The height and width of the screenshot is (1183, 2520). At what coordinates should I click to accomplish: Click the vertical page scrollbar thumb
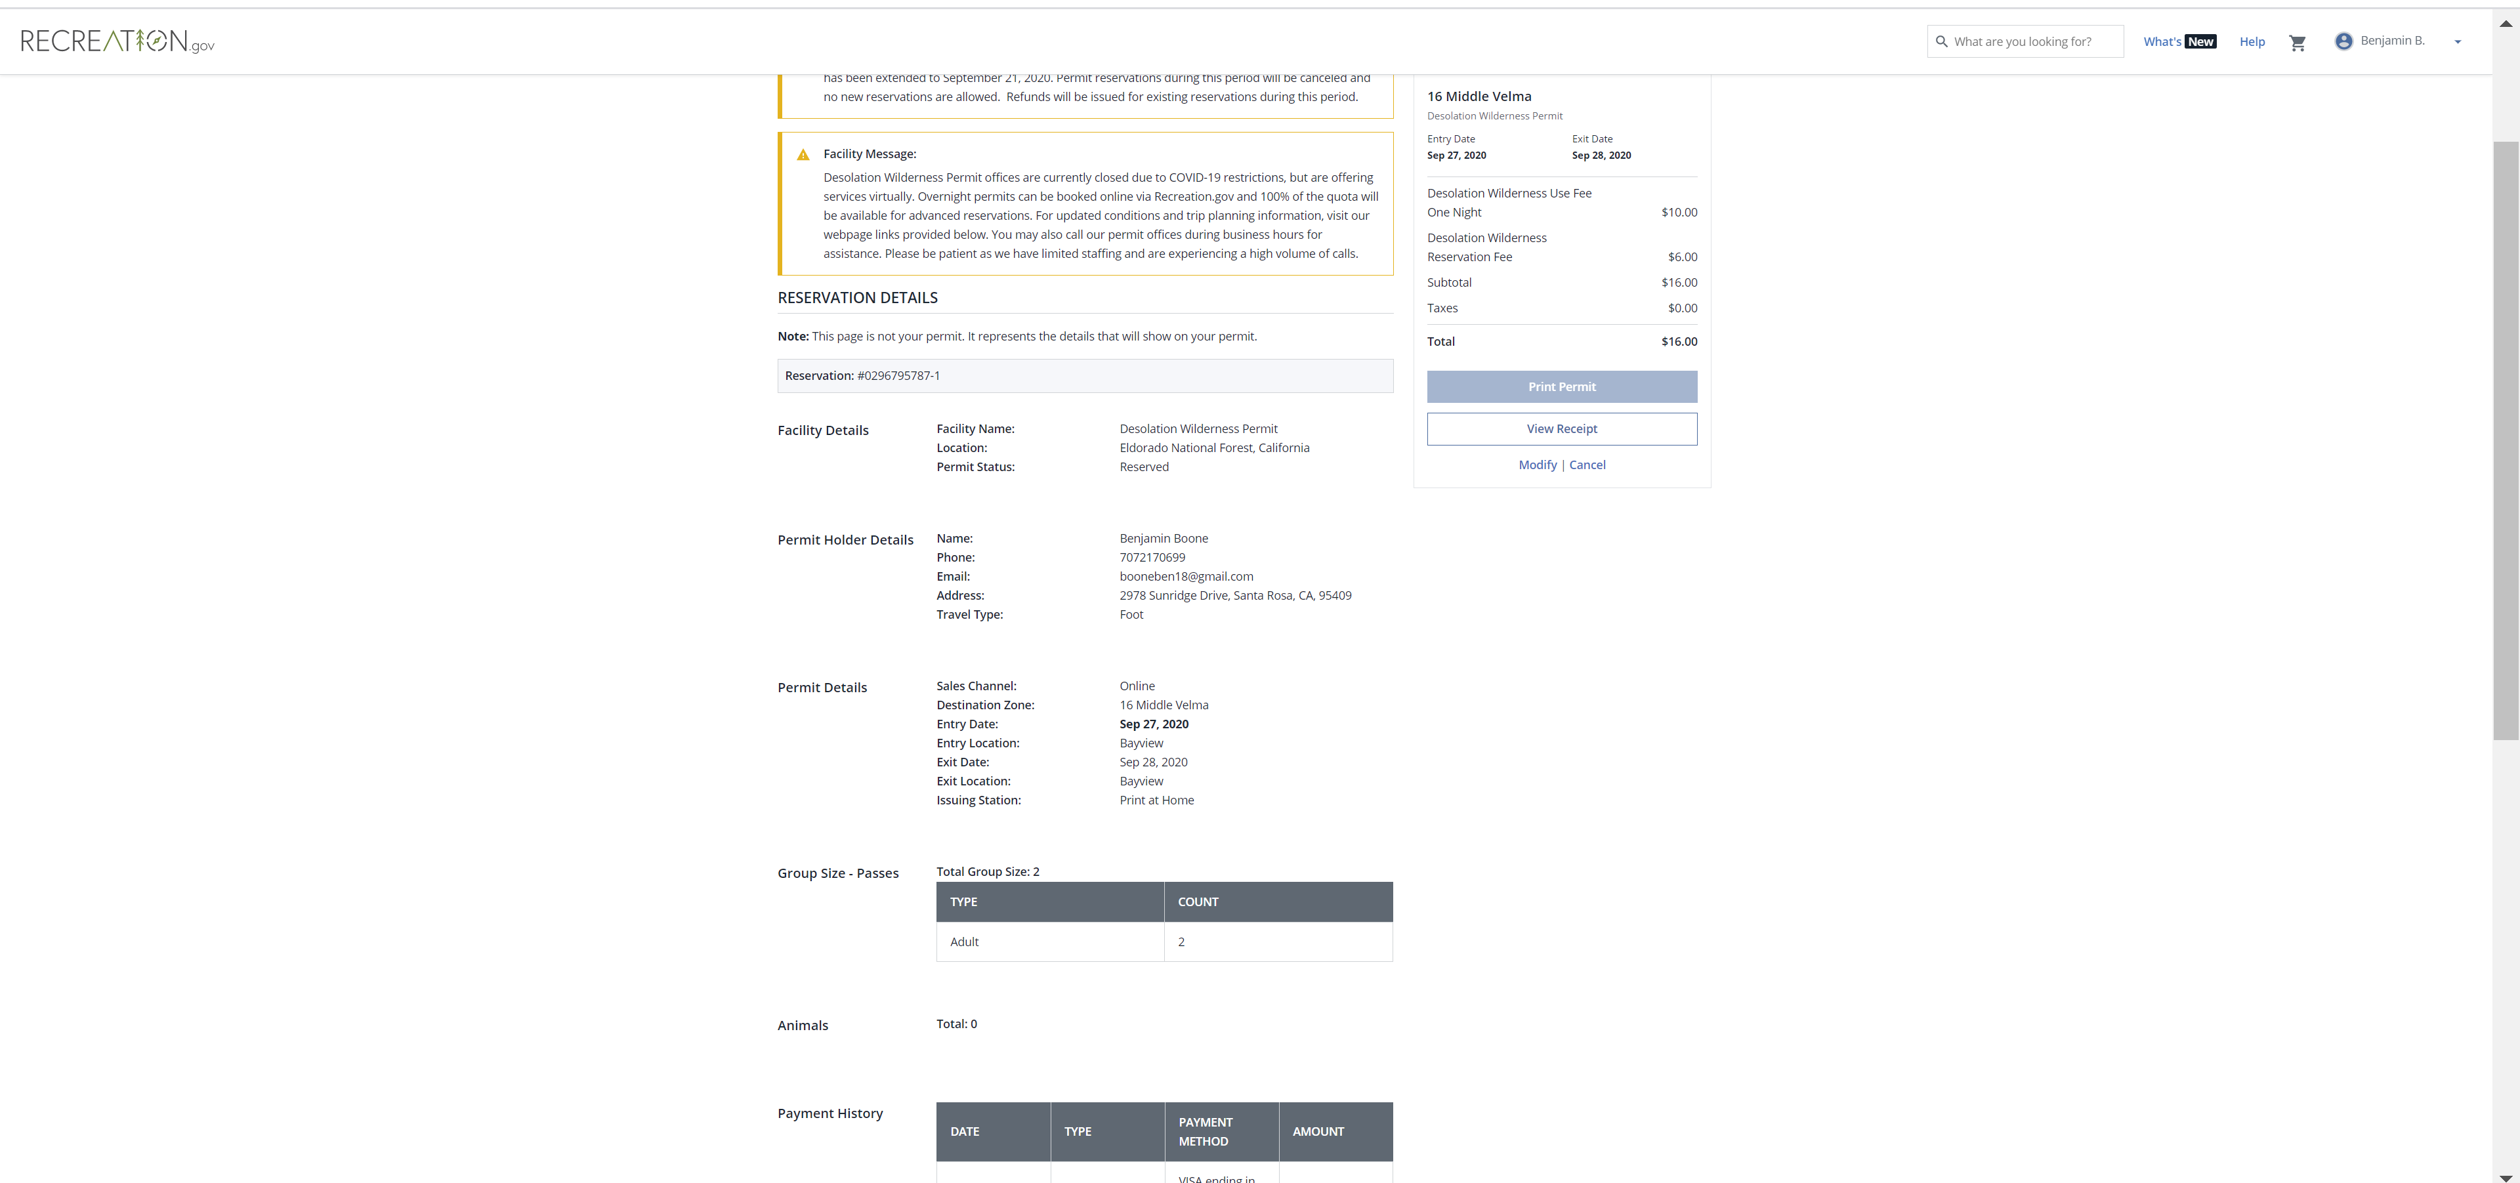pos(2506,440)
